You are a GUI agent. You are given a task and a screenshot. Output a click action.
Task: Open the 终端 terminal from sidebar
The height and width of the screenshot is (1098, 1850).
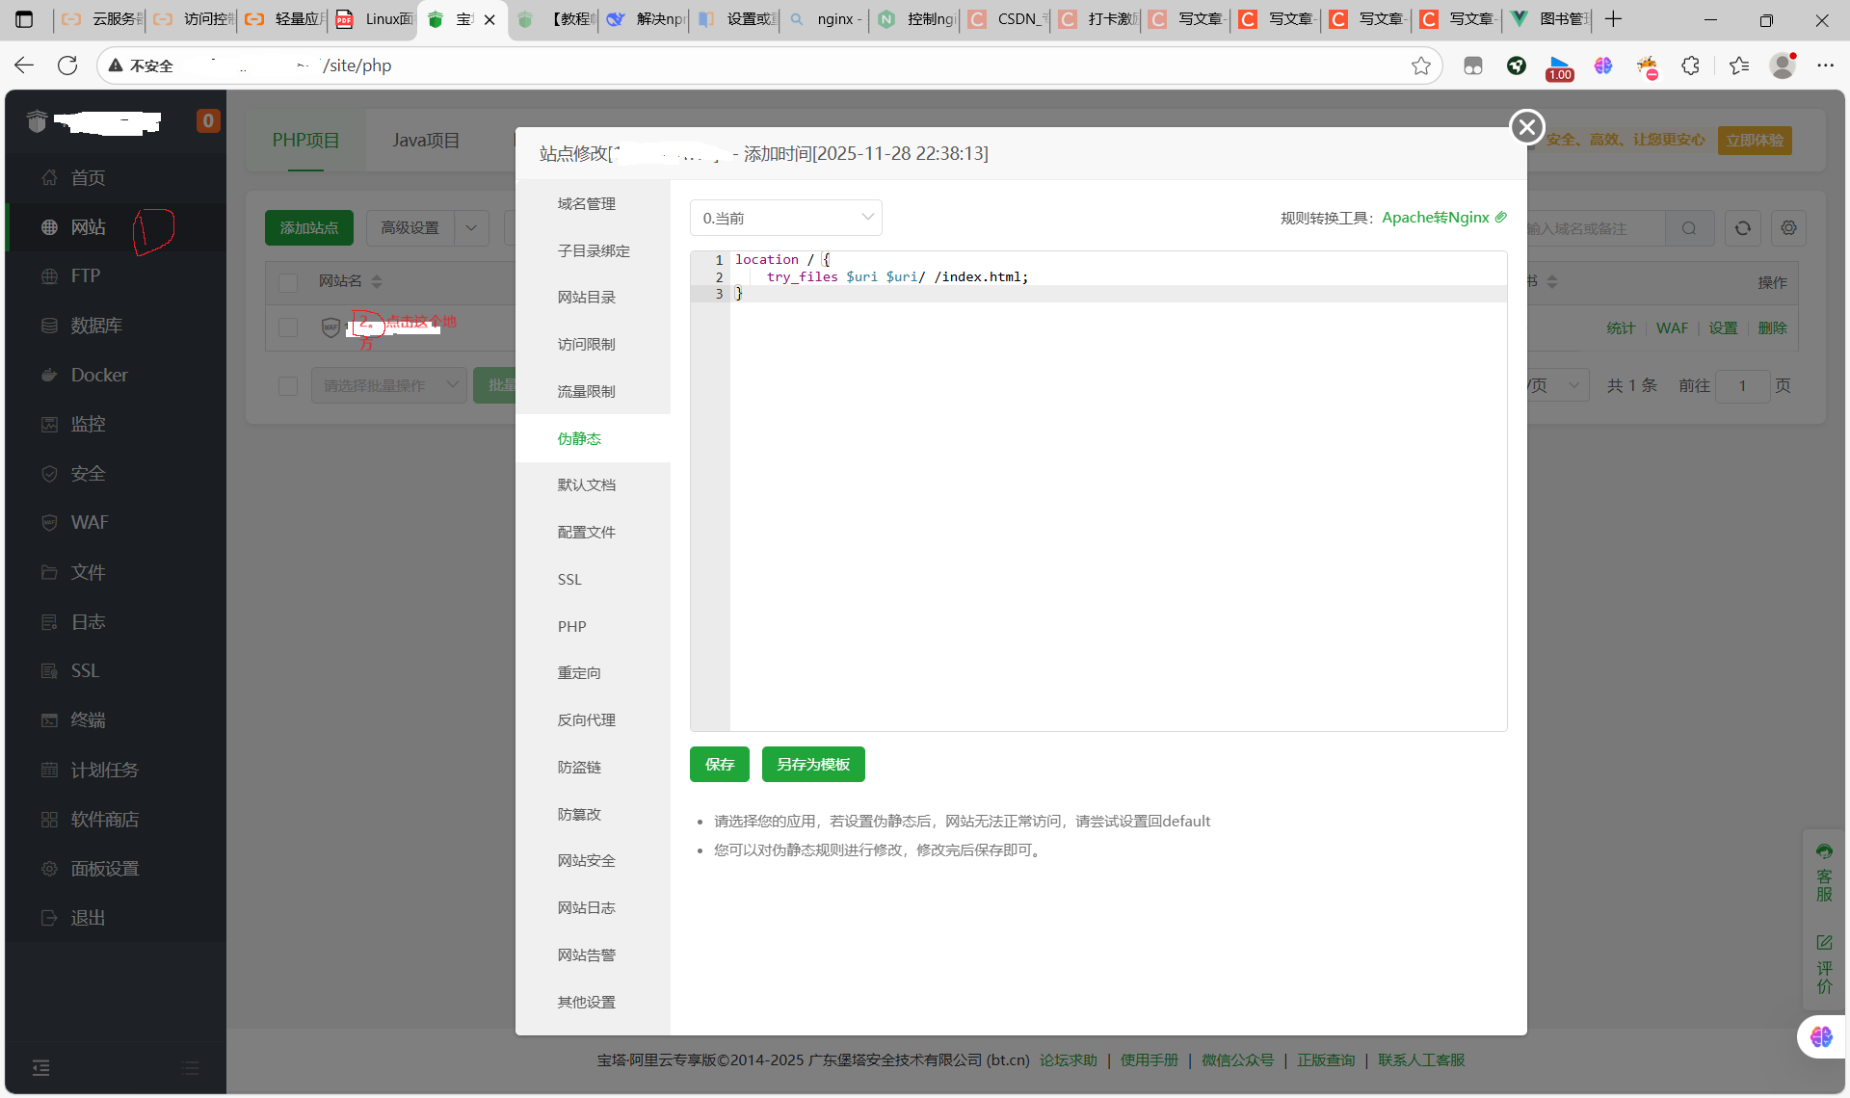pyautogui.click(x=87, y=719)
